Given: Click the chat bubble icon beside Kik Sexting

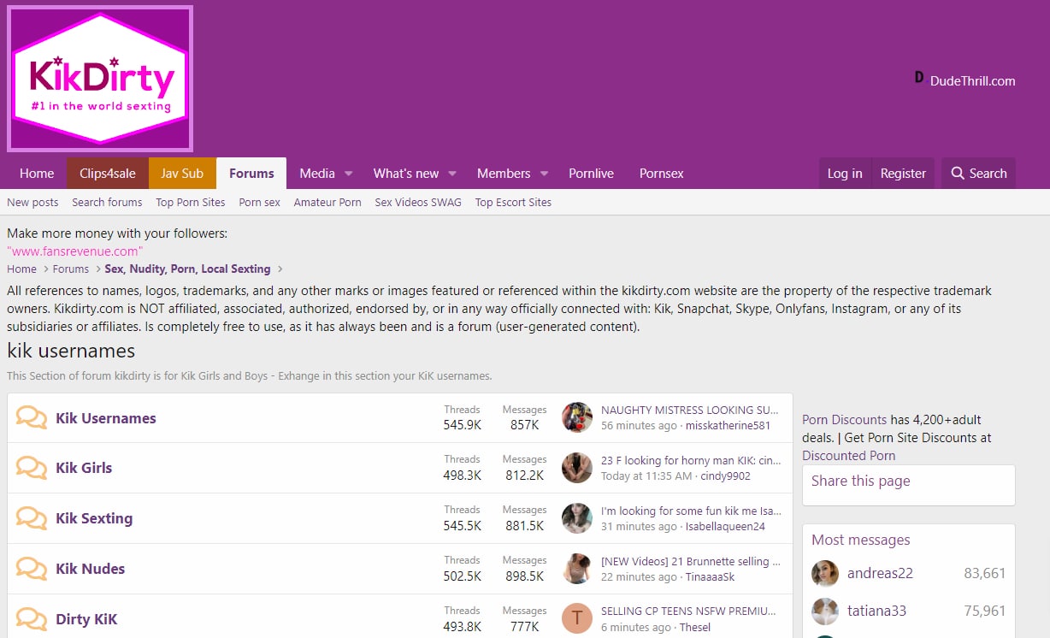Looking at the screenshot, I should coord(32,518).
